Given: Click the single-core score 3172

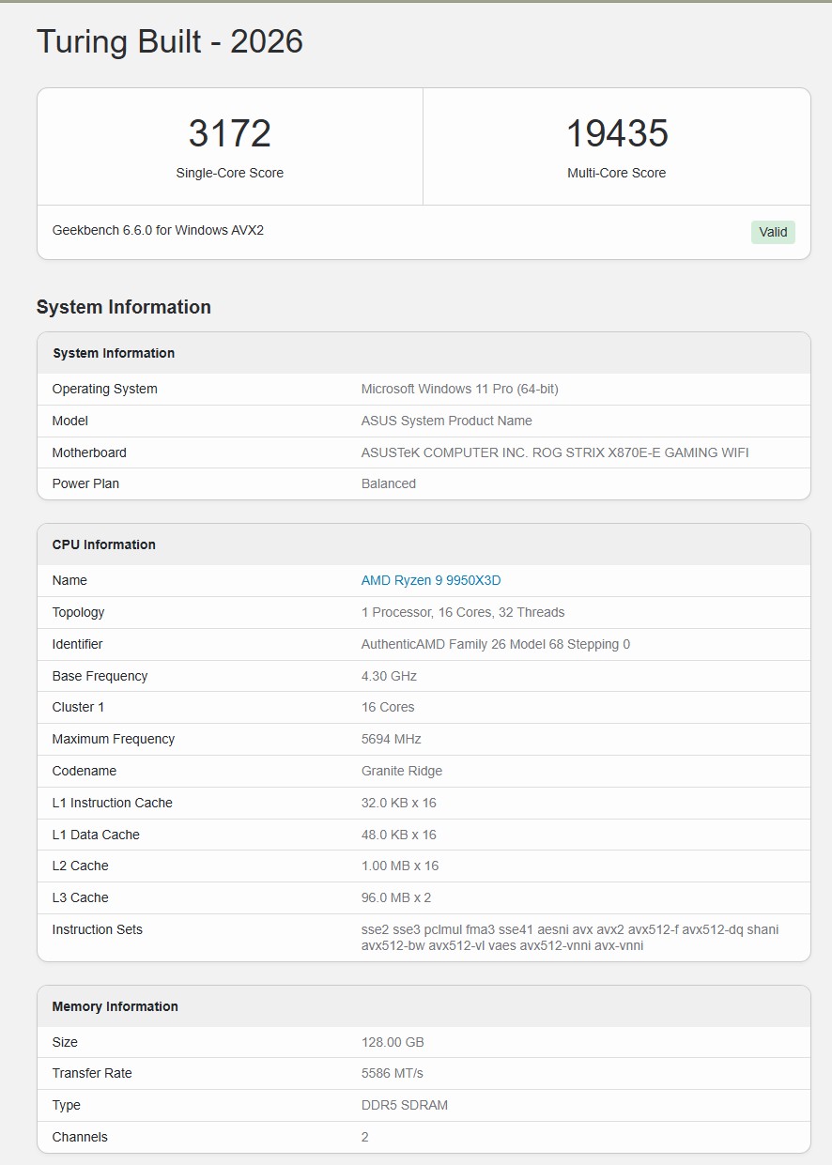Looking at the screenshot, I should tap(230, 134).
